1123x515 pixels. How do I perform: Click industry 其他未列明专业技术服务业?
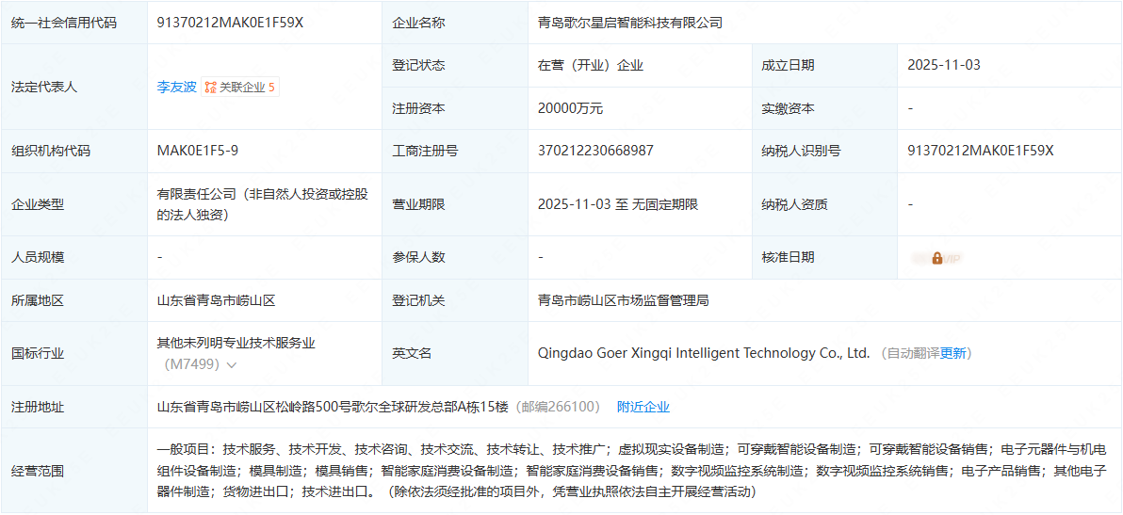(x=236, y=343)
